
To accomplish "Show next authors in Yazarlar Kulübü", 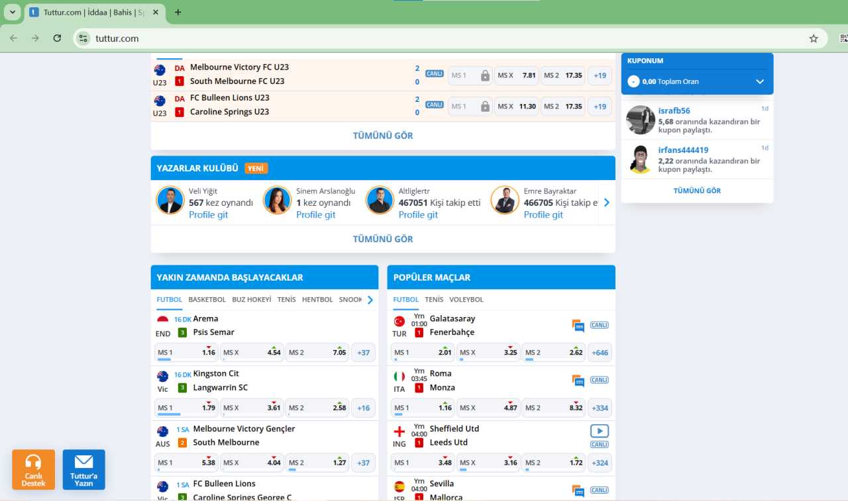I will (x=606, y=203).
